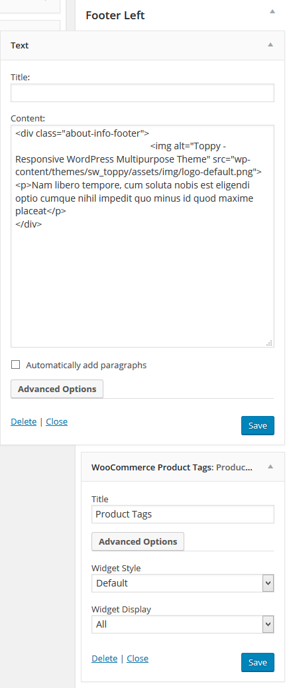
Task: Click the Text widget header bar
Action: coord(143,45)
